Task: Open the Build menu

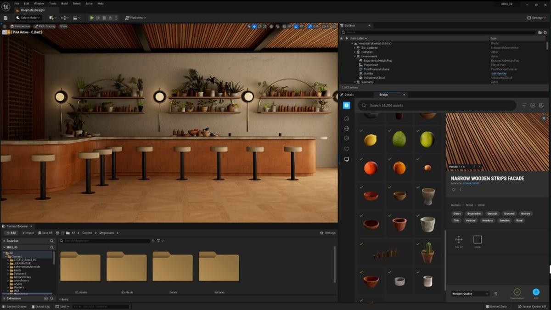Action: point(64,3)
